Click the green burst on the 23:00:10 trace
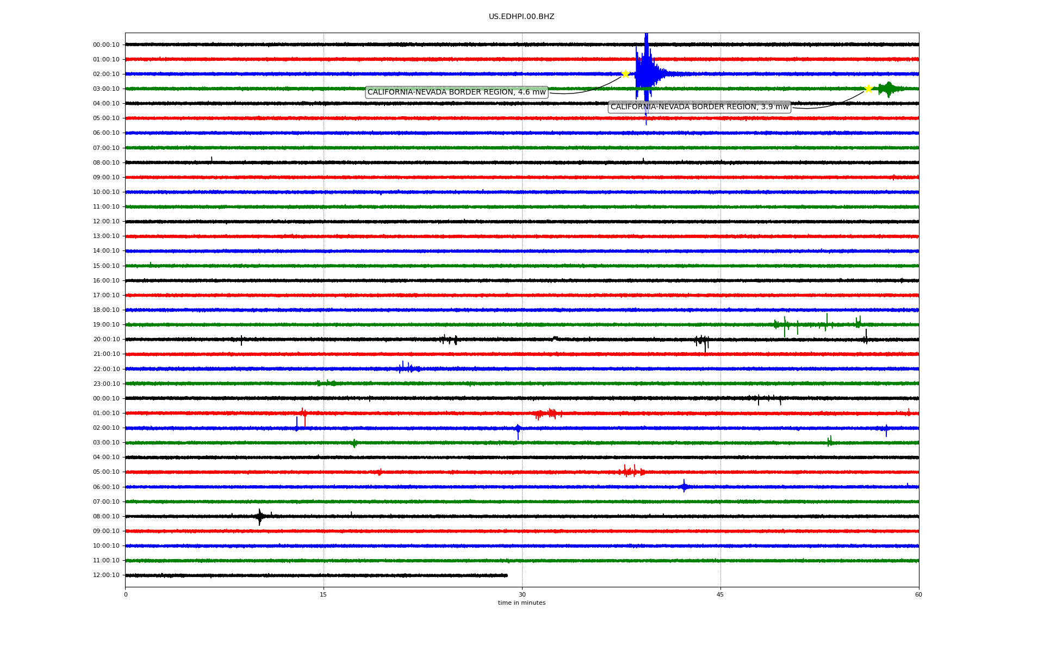The image size is (1044, 652). (326, 383)
